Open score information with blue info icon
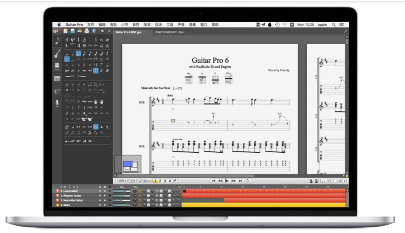The width and height of the screenshot is (405, 233). click(x=94, y=31)
